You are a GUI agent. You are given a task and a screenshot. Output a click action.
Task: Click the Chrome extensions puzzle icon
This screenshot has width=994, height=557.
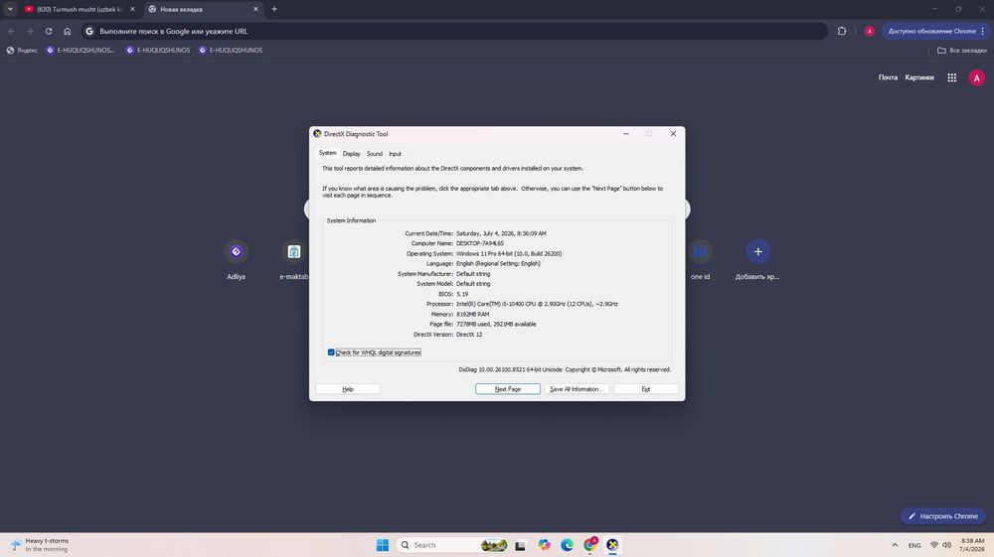tap(842, 31)
